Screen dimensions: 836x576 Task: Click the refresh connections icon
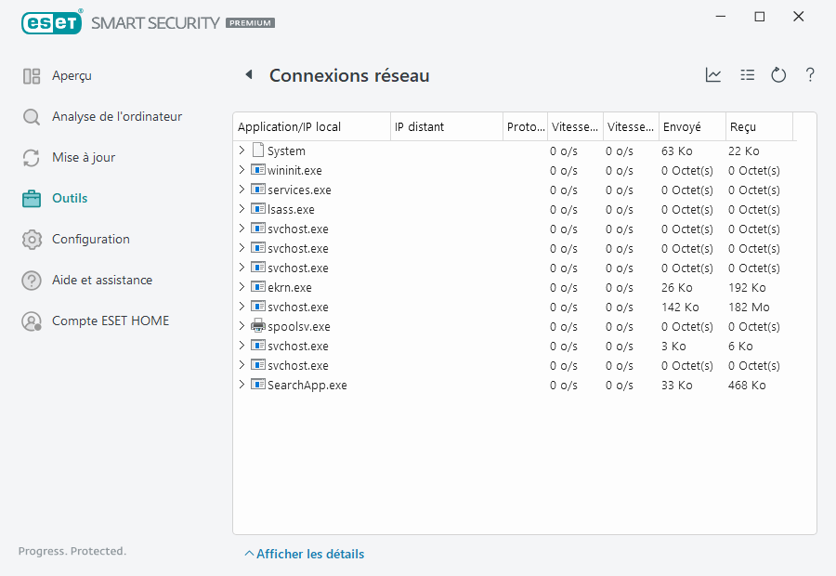point(778,75)
